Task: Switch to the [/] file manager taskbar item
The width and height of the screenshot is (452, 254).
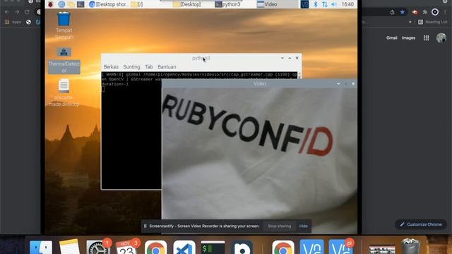Action: point(136,4)
